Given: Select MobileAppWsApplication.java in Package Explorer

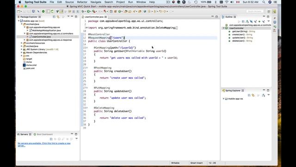Looking at the screenshot, I should coord(46,30).
